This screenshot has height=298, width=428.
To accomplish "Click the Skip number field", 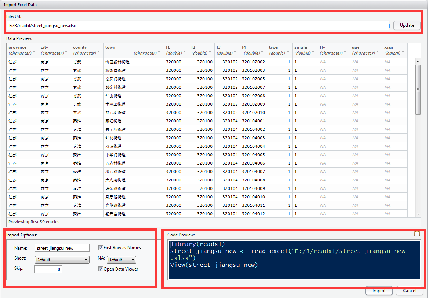I will [x=48, y=269].
